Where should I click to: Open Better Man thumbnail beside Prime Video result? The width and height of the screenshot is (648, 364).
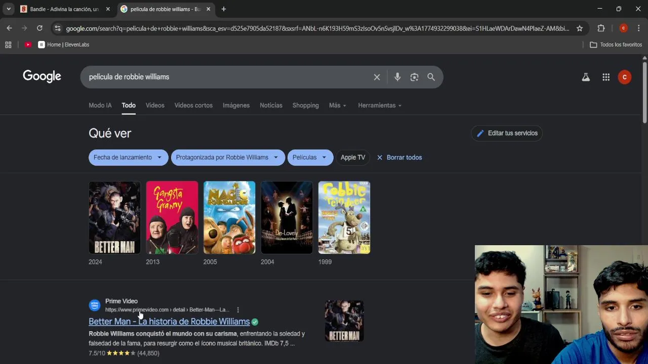[344, 321]
